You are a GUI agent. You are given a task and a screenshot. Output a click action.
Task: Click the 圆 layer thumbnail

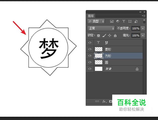tap(99, 62)
